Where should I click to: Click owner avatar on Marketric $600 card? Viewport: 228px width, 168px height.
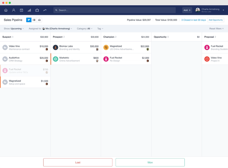97,61
